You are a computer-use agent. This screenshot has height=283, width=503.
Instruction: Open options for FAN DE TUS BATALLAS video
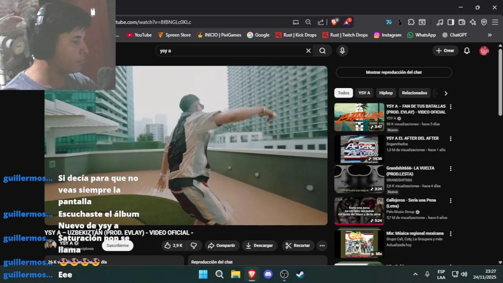coord(451,107)
